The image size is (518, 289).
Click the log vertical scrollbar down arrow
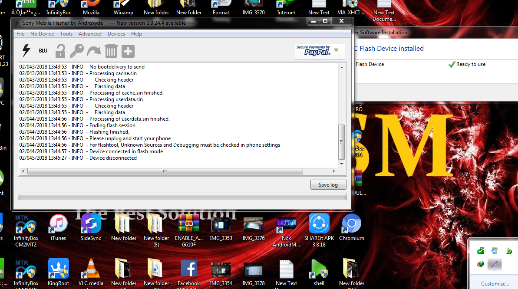pyautogui.click(x=342, y=164)
